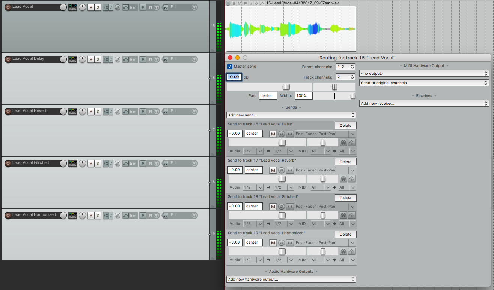Uncheck the Master send checkbox
494x290 pixels.
click(x=230, y=67)
